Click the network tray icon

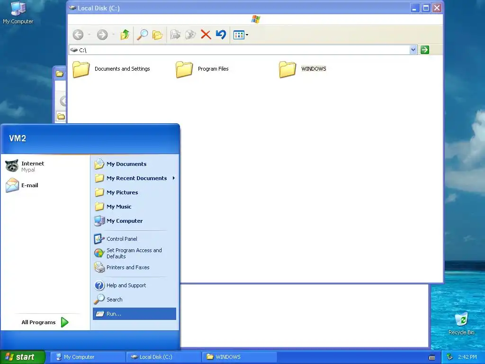point(450,357)
